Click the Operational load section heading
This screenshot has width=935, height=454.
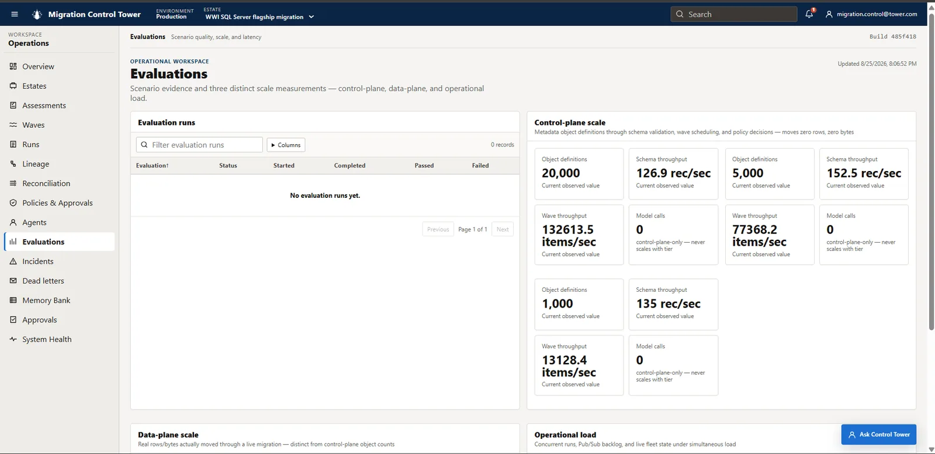[x=565, y=435]
